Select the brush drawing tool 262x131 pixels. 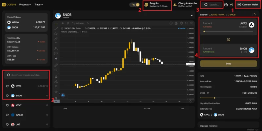click(x=56, y=39)
